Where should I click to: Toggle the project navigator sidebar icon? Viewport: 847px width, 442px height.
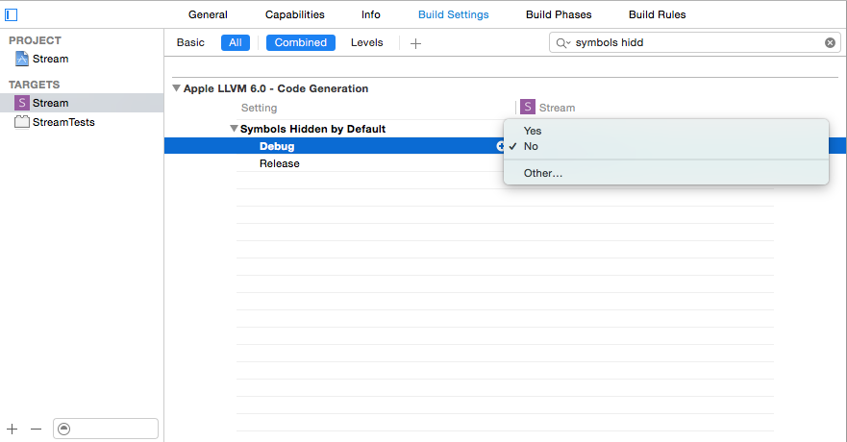pos(11,14)
